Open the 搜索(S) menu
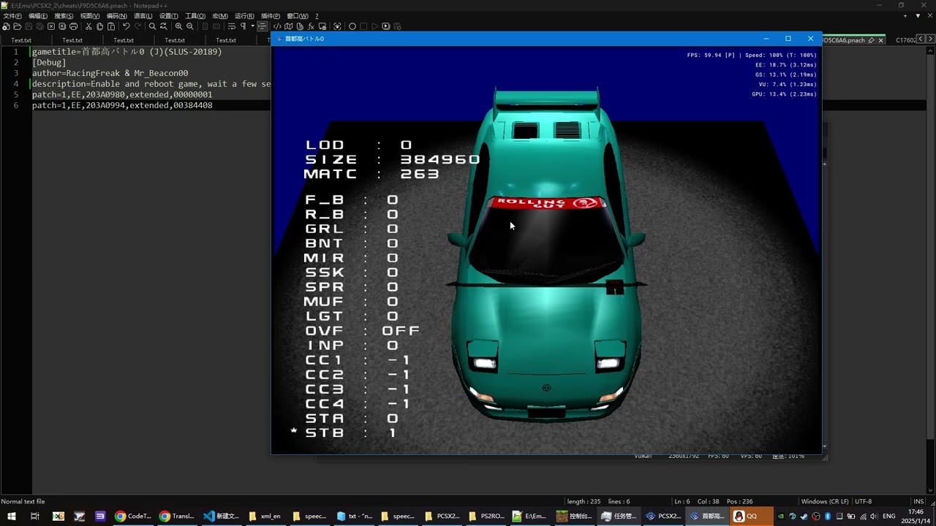Image resolution: width=936 pixels, height=526 pixels. click(64, 16)
